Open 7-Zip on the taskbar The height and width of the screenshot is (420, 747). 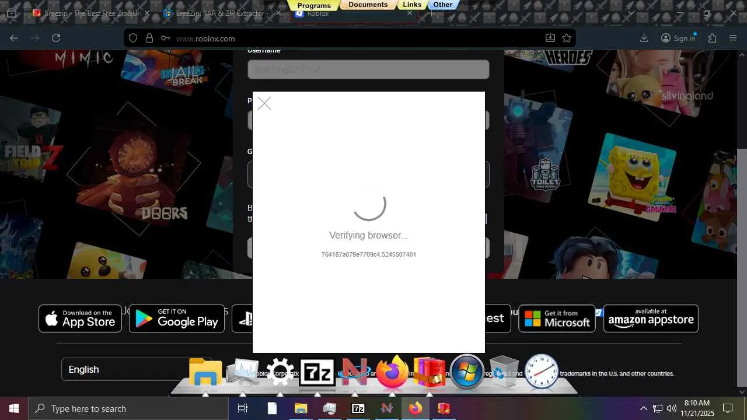tap(358, 408)
